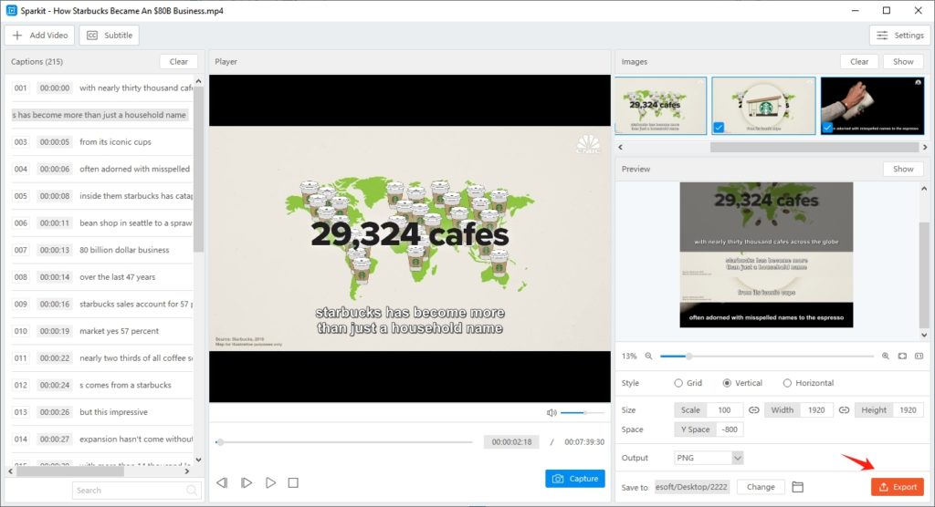Open the output folder icon
This screenshot has height=507, width=935.
pyautogui.click(x=797, y=487)
